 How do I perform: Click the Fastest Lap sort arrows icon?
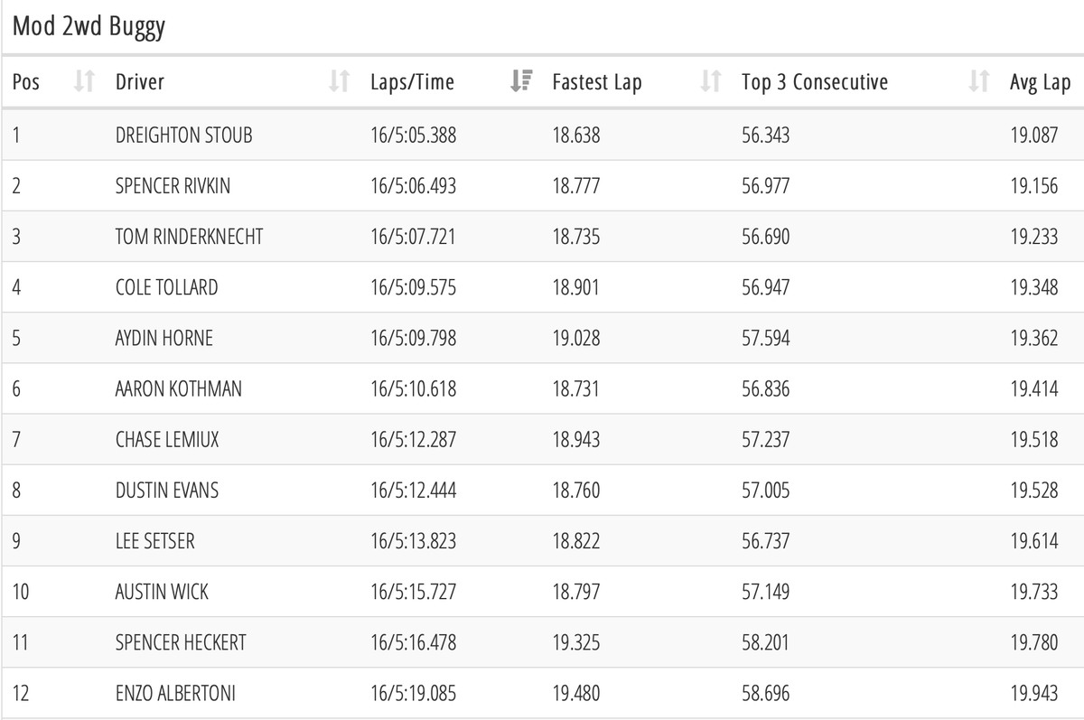(711, 82)
